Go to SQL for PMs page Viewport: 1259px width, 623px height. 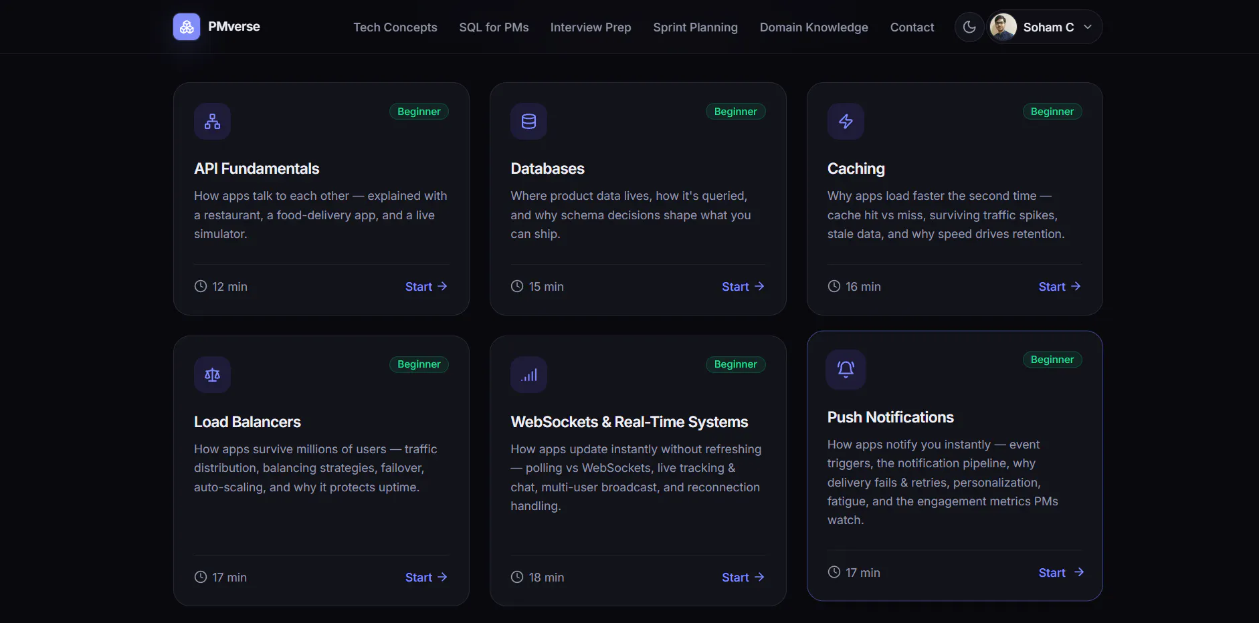[x=494, y=27]
